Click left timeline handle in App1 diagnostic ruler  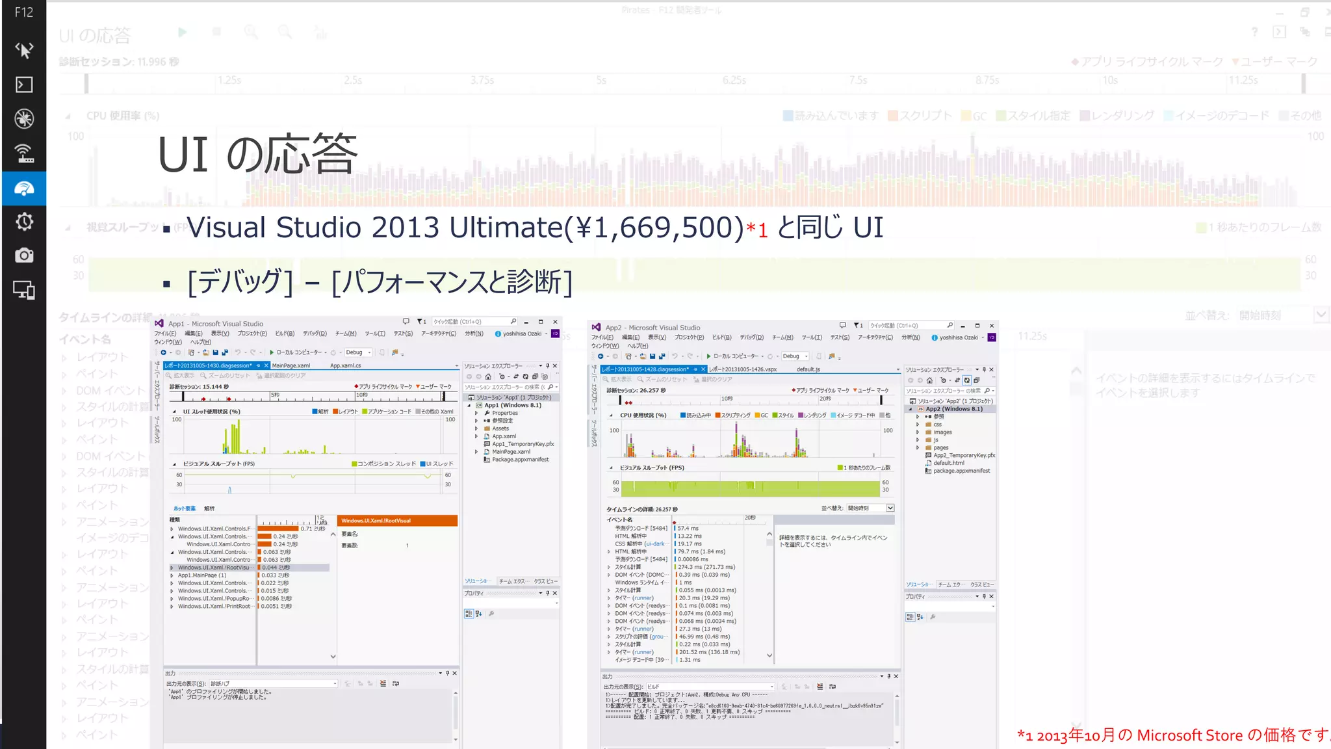pyautogui.click(x=183, y=396)
